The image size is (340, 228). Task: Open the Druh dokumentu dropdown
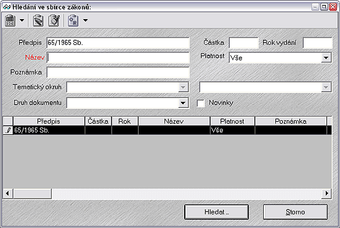[x=183, y=103]
